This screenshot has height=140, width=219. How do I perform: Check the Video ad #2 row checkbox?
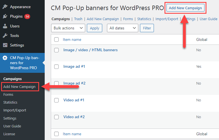(56, 117)
